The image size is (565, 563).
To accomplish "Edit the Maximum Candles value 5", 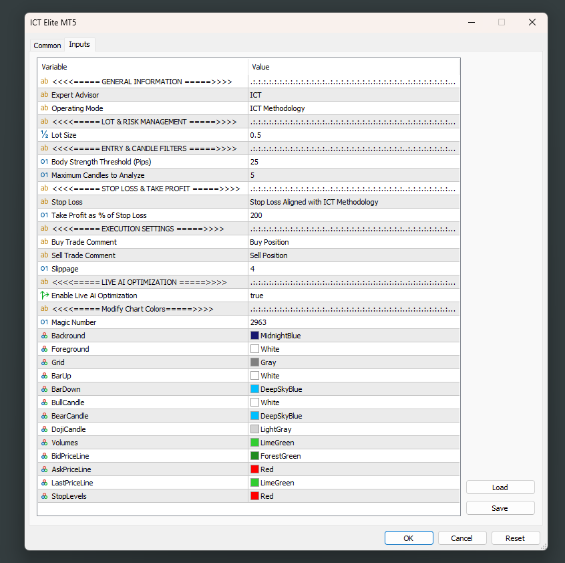I will (x=354, y=175).
